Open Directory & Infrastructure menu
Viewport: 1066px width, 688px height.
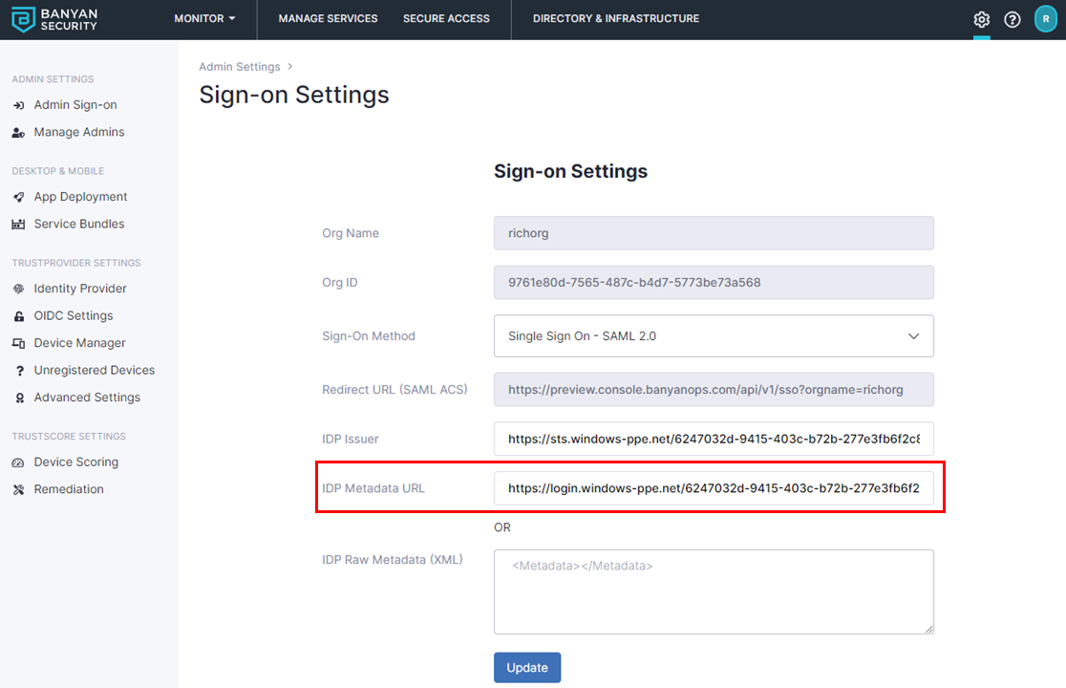[615, 18]
